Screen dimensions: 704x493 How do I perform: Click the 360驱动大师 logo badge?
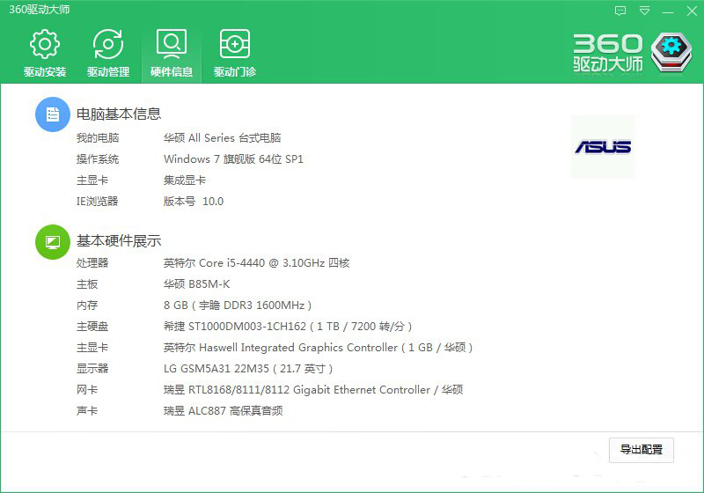[671, 52]
